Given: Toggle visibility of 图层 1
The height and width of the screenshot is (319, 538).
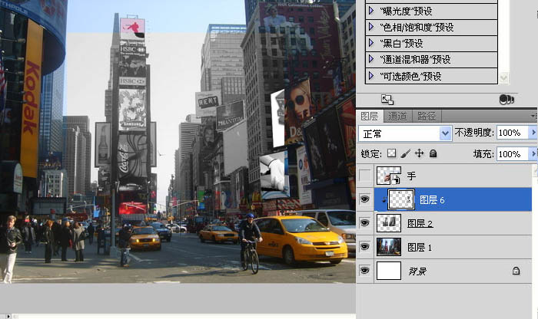Looking at the screenshot, I should [x=364, y=247].
